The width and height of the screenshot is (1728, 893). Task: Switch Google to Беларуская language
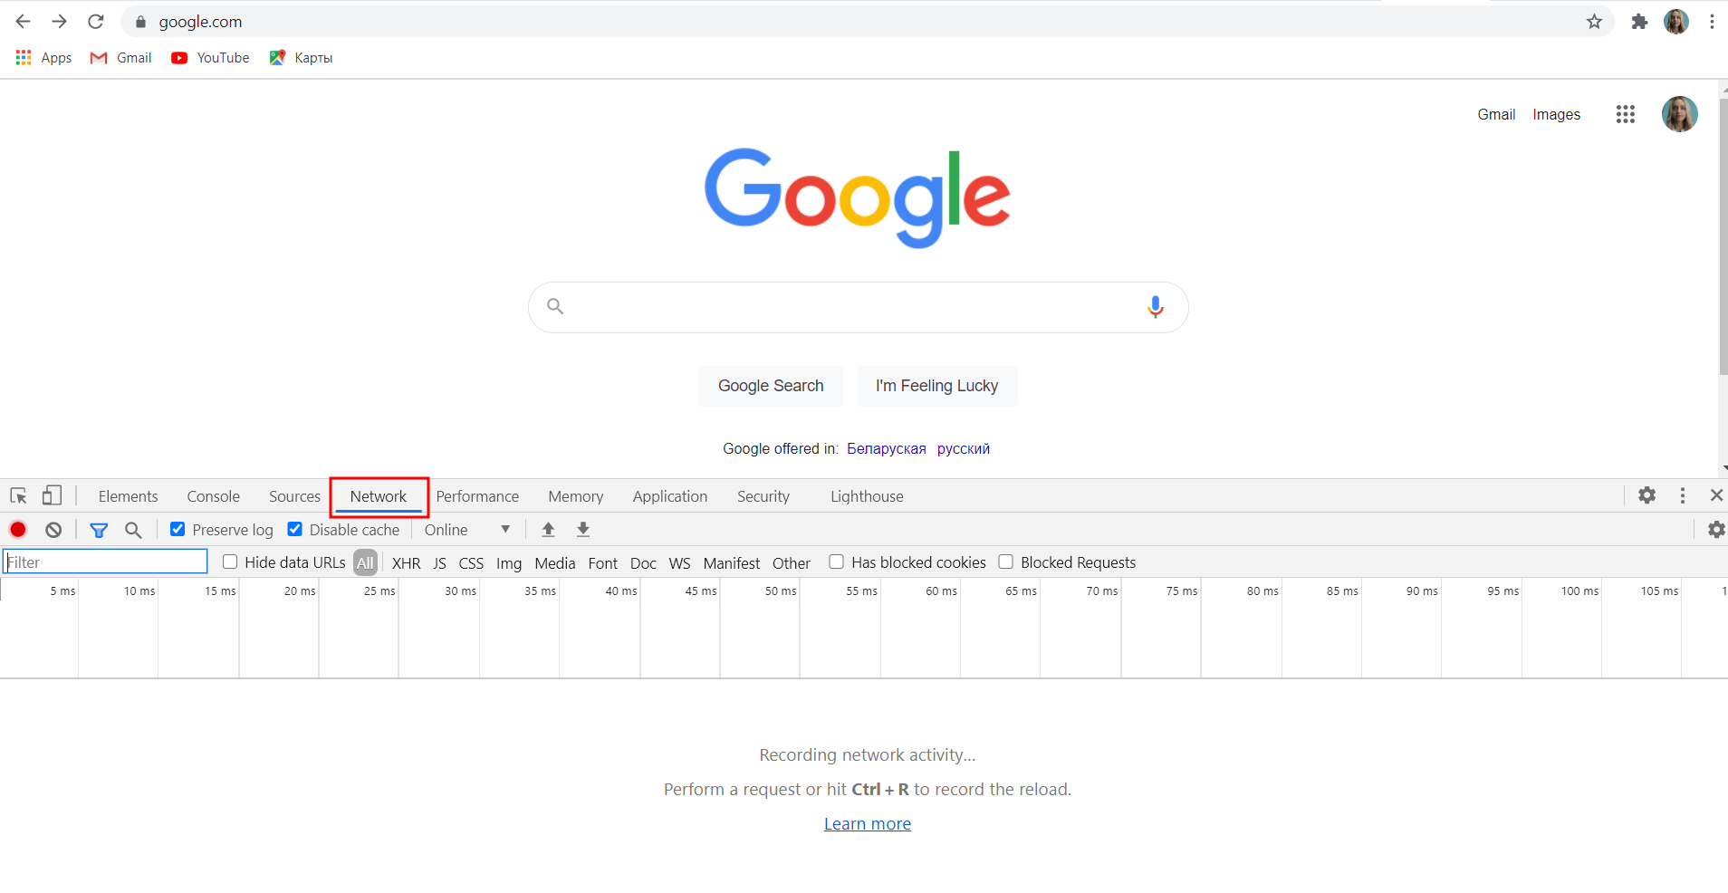click(887, 449)
